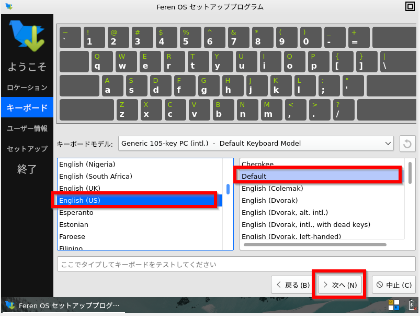The width and height of the screenshot is (420, 316).
Task: Select the Cherokee variant
Action: [322, 164]
